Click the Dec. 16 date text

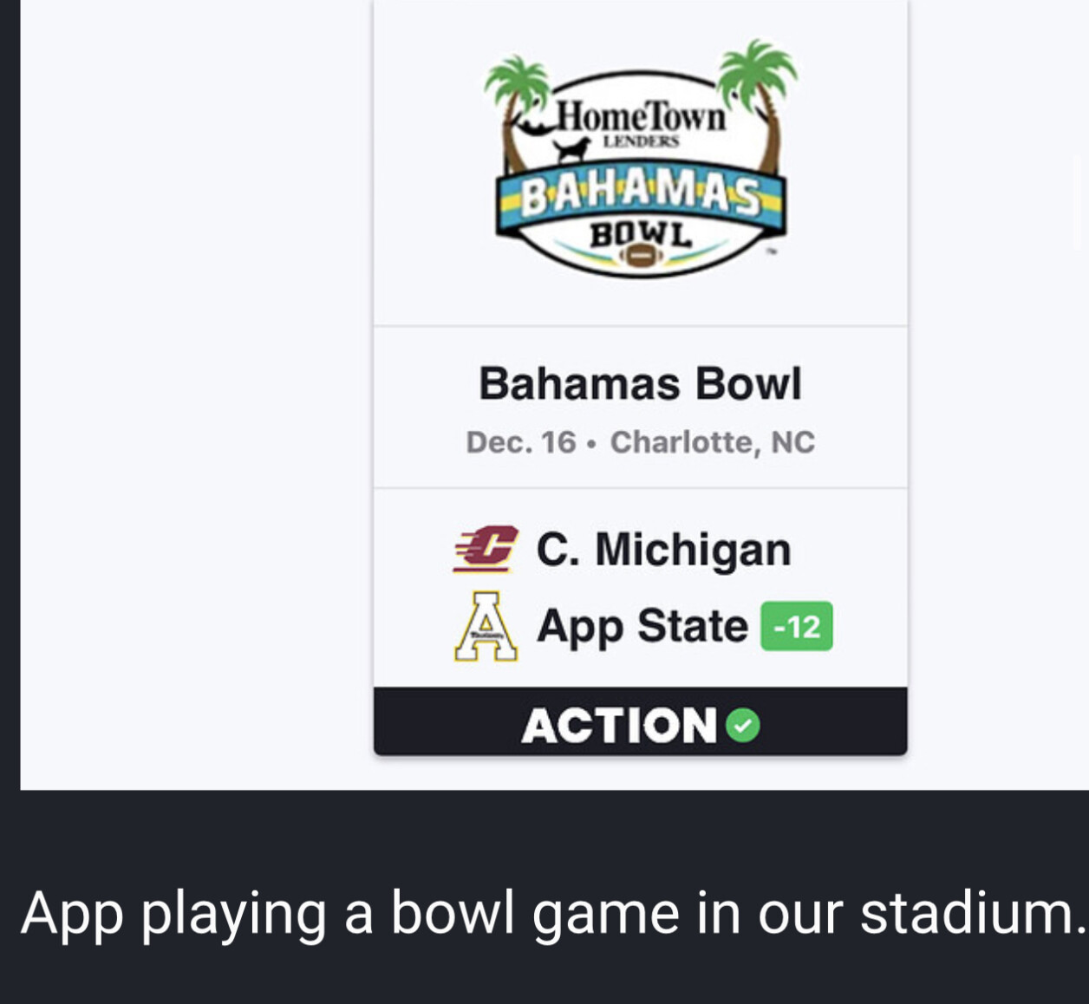(521, 442)
